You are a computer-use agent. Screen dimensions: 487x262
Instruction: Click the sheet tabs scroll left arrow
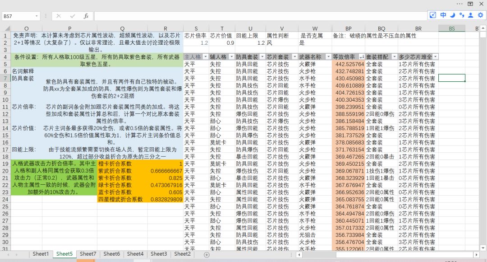coord(8,254)
